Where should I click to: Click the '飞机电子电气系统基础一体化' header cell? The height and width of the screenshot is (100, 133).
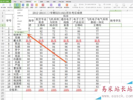(x=97, y=21)
